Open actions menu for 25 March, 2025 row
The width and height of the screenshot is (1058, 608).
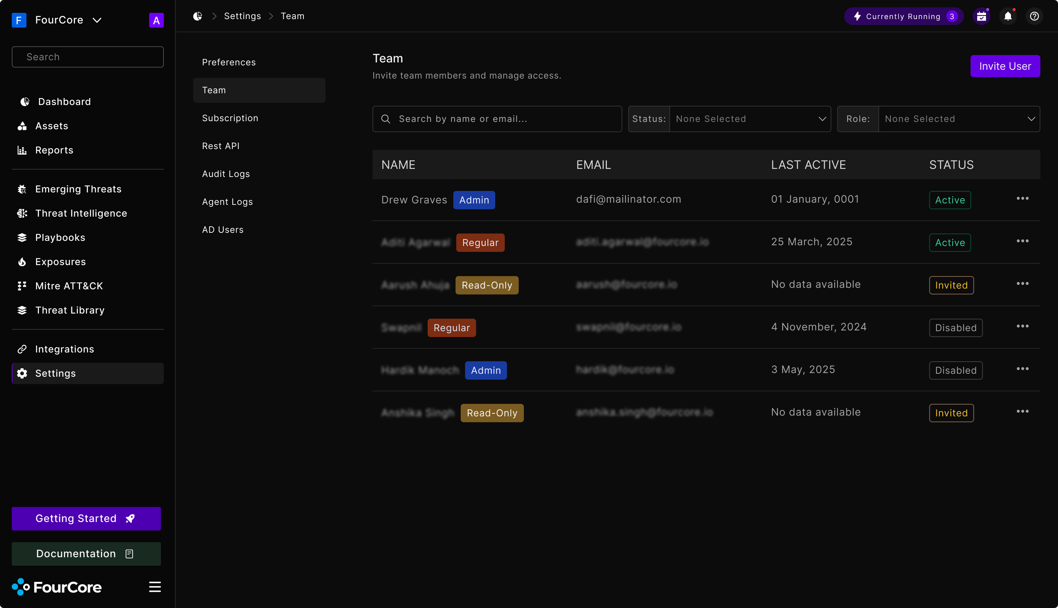pos(1022,241)
